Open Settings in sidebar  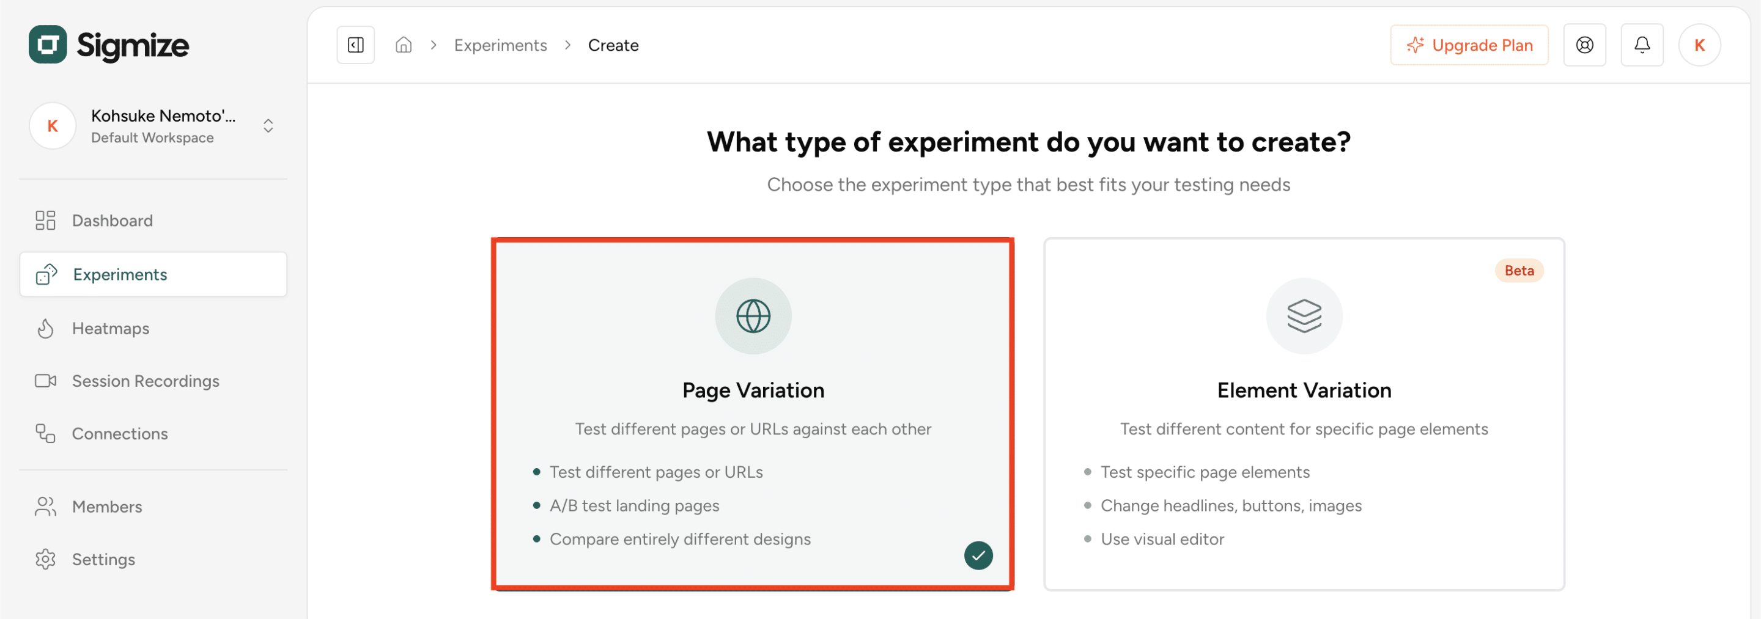coord(103,560)
